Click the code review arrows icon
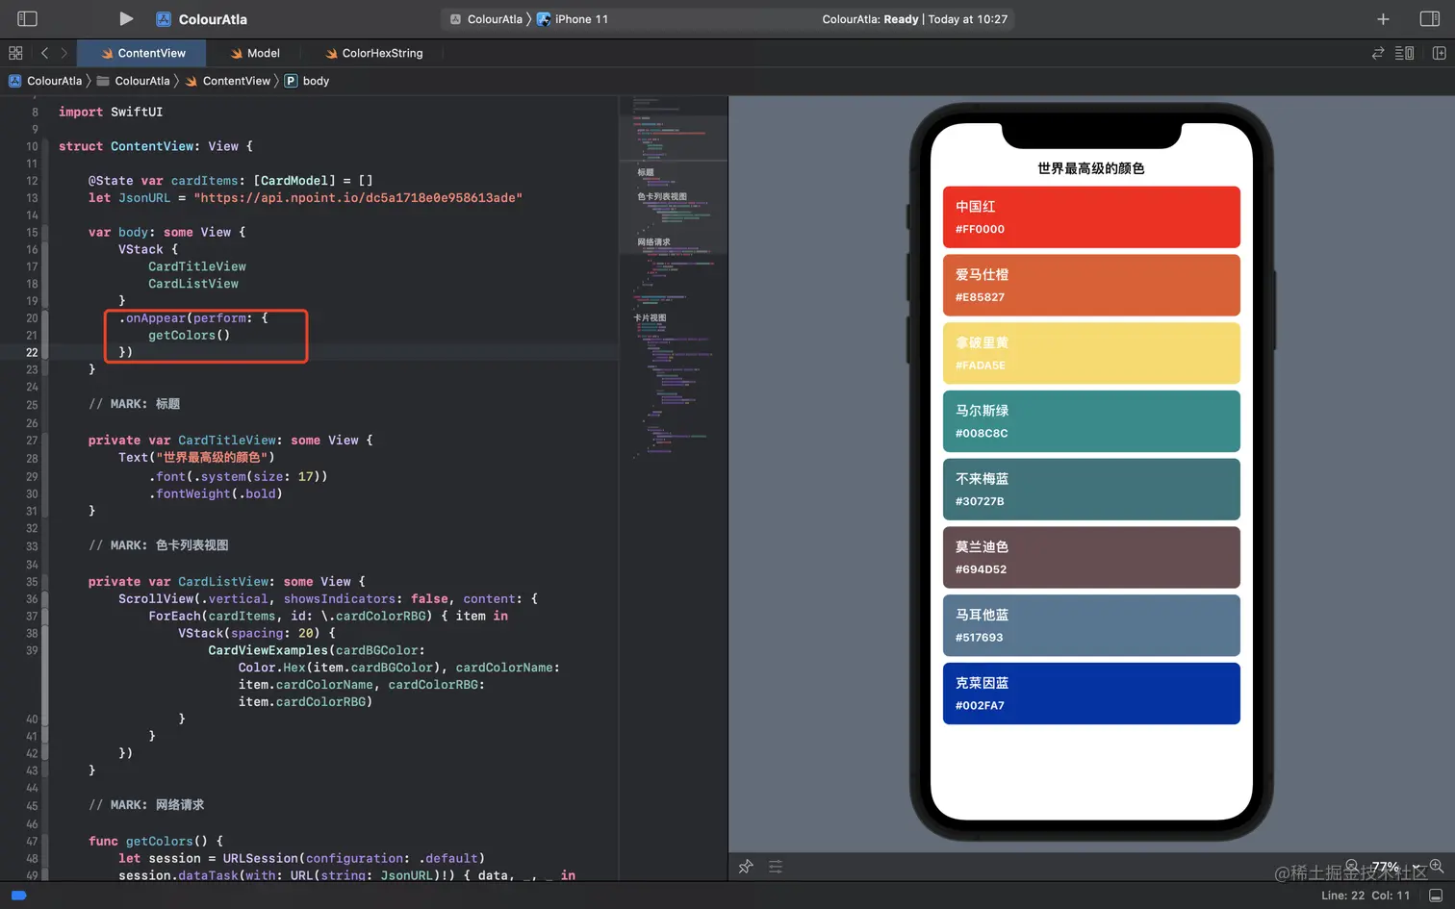The height and width of the screenshot is (909, 1455). [x=1378, y=53]
